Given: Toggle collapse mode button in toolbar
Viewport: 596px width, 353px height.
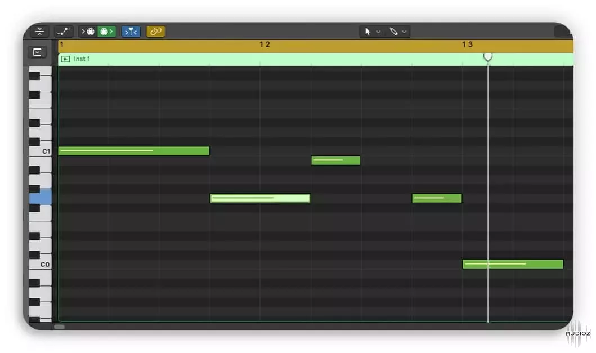Looking at the screenshot, I should (x=39, y=31).
